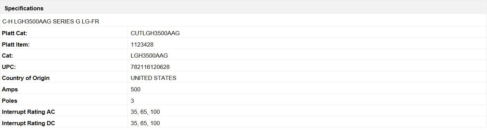Click the Amps label
Image resolution: width=487 pixels, height=130 pixels.
[x=10, y=89]
